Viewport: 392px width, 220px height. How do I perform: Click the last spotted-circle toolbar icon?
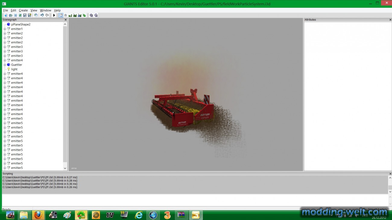pyautogui.click(x=96, y=15)
